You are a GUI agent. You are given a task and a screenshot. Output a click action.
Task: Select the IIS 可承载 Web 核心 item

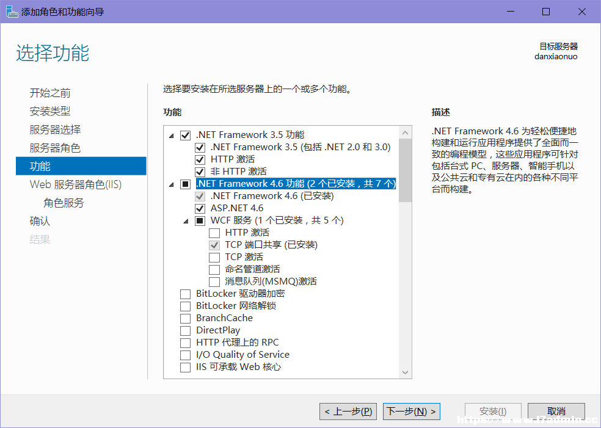click(238, 367)
